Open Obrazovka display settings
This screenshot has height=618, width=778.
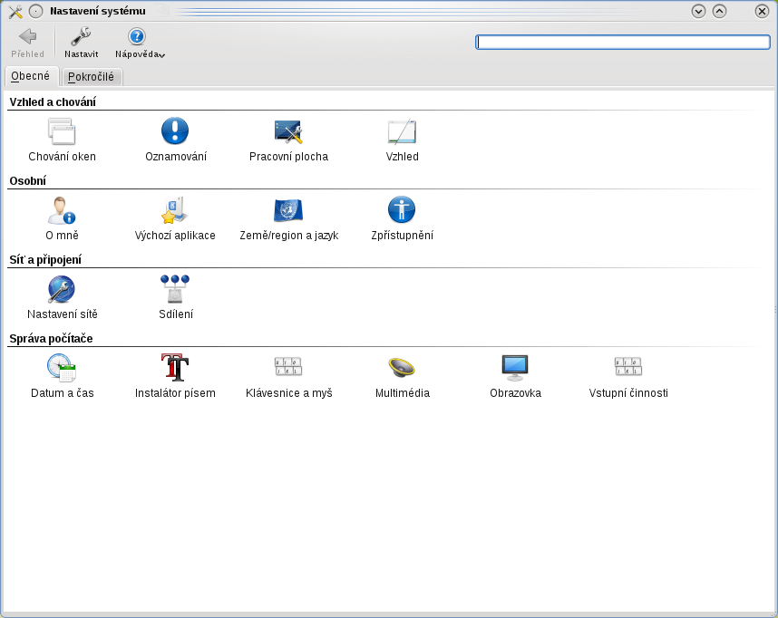515,369
